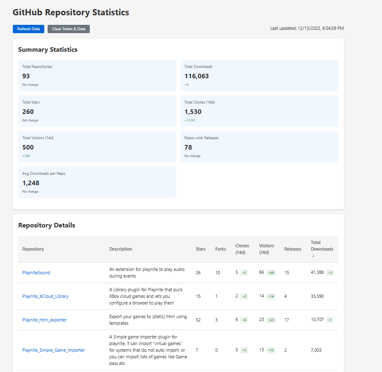The width and height of the screenshot is (382, 372).
Task: Sort by the Visitors (14d) column header
Action: click(x=267, y=249)
